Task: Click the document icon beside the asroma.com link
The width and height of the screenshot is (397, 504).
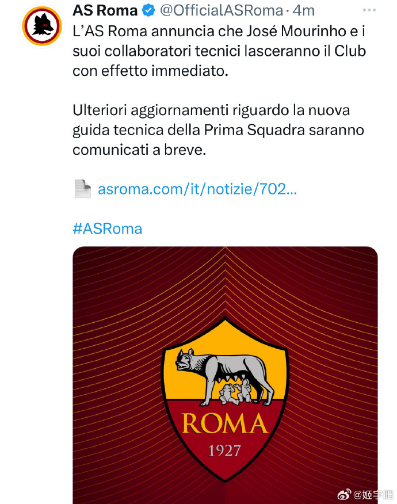Action: coord(83,189)
